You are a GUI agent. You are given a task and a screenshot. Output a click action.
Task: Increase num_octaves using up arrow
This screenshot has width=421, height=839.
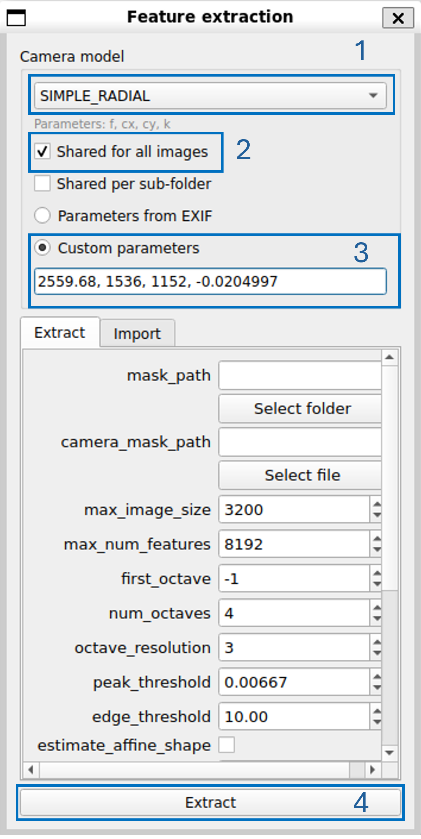tap(377, 608)
